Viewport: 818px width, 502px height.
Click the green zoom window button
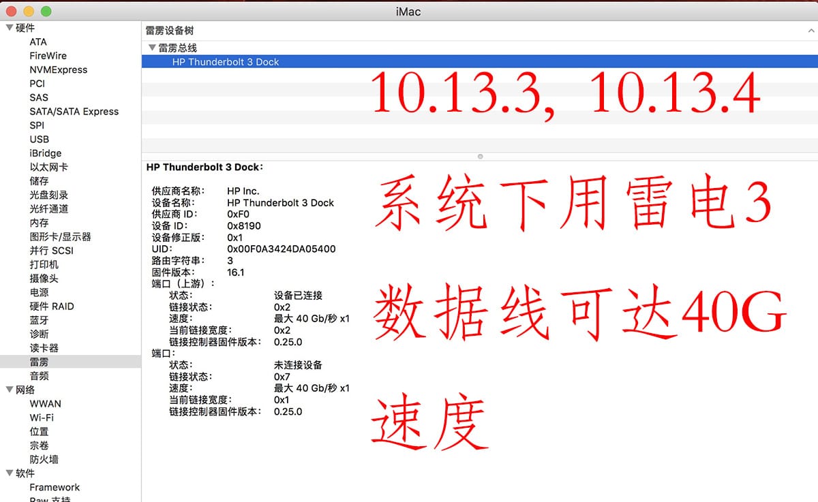(x=46, y=12)
